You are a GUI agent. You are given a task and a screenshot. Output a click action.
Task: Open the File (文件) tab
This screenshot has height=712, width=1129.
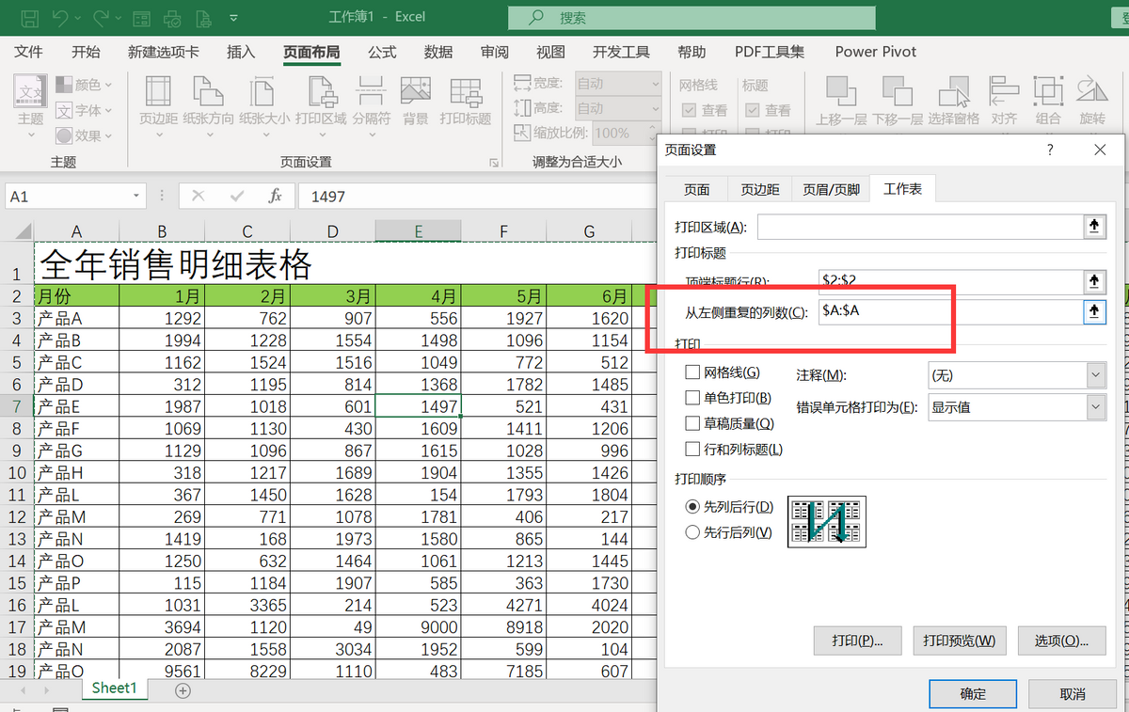(29, 52)
